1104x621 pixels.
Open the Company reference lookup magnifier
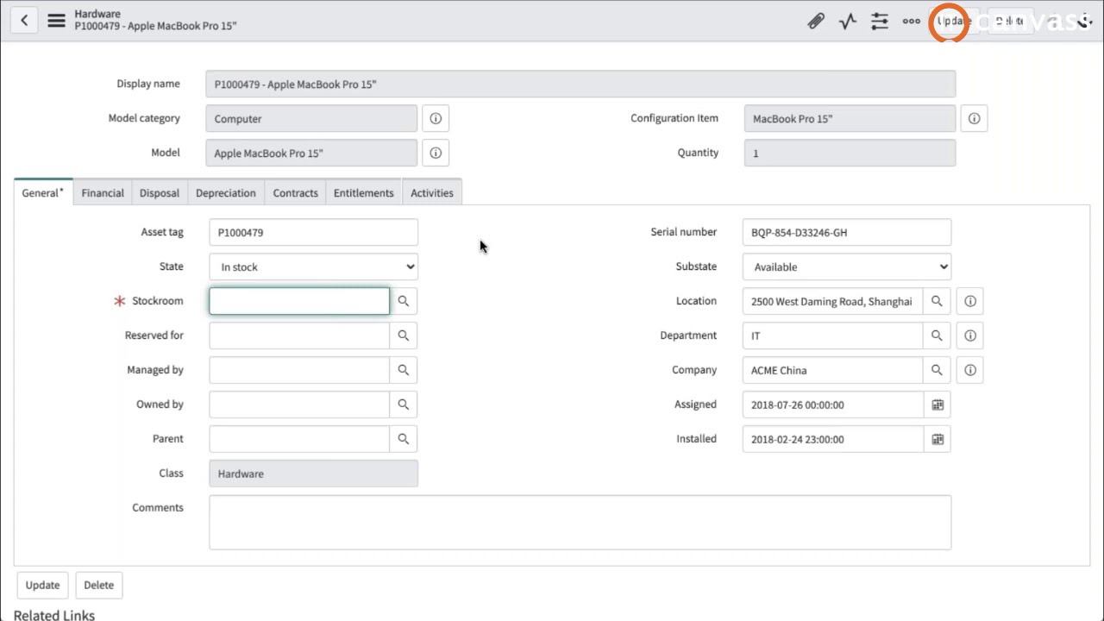pyautogui.click(x=937, y=370)
